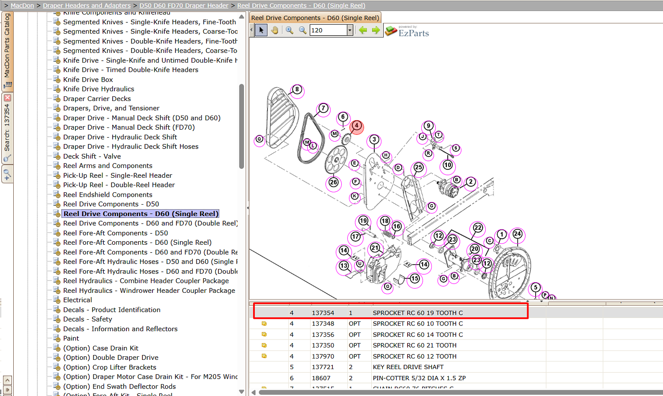Open Reel Endshield Components

pos(108,194)
